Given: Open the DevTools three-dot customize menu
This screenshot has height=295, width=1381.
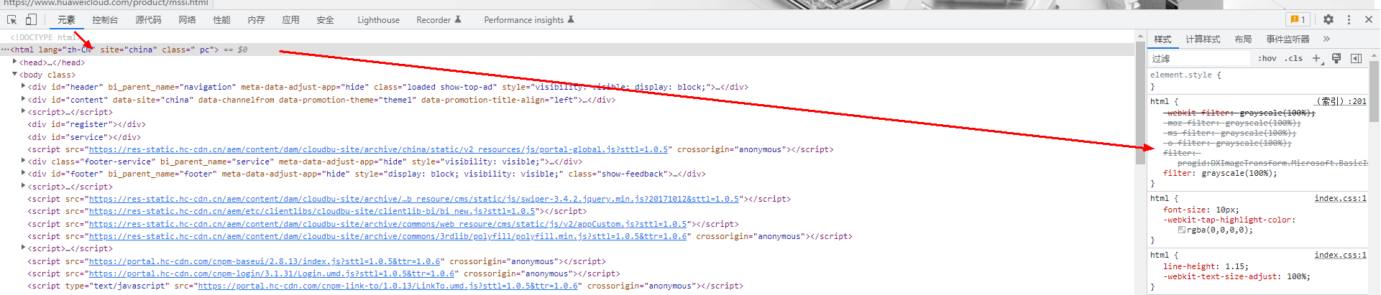Looking at the screenshot, I should point(1349,19).
